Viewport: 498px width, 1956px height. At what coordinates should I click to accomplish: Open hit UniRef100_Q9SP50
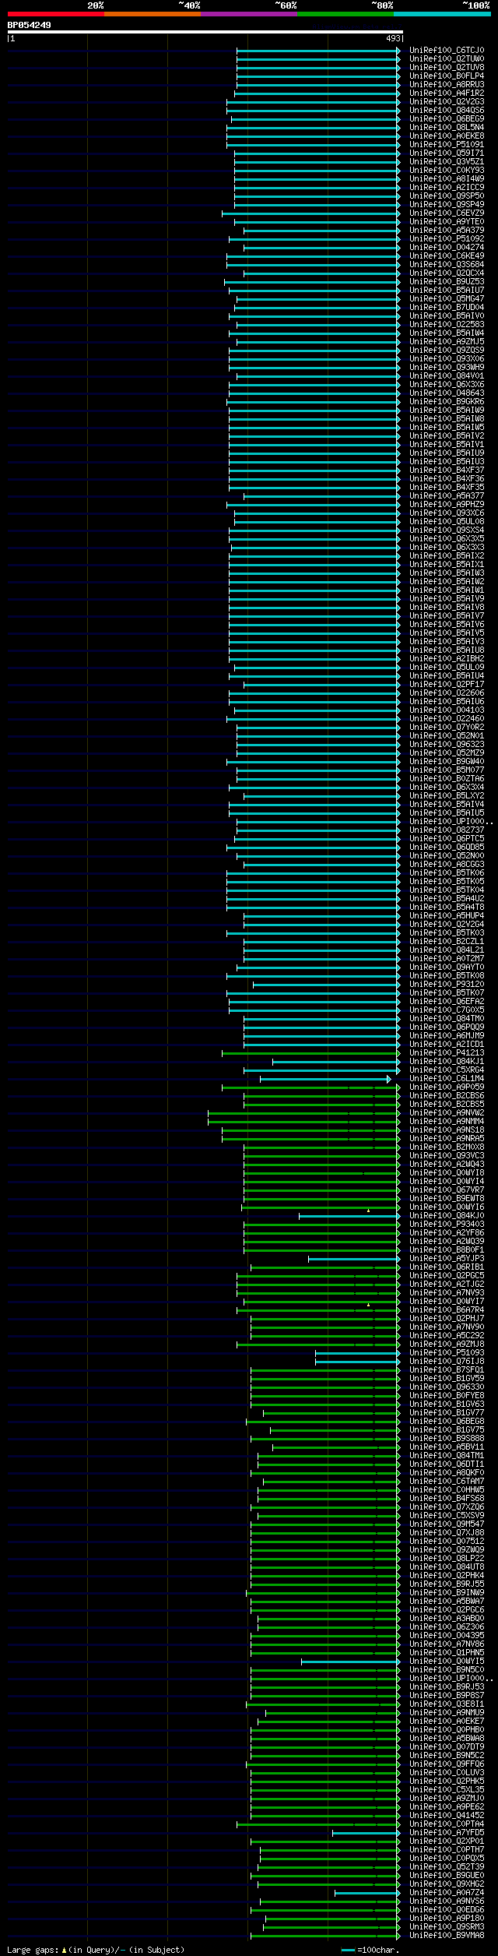[x=447, y=196]
